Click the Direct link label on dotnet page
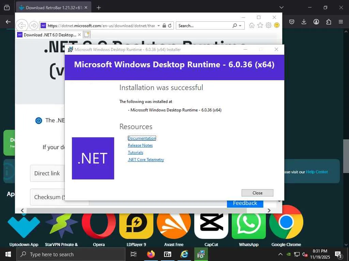Screen dimensions: 349x261 click(47, 173)
